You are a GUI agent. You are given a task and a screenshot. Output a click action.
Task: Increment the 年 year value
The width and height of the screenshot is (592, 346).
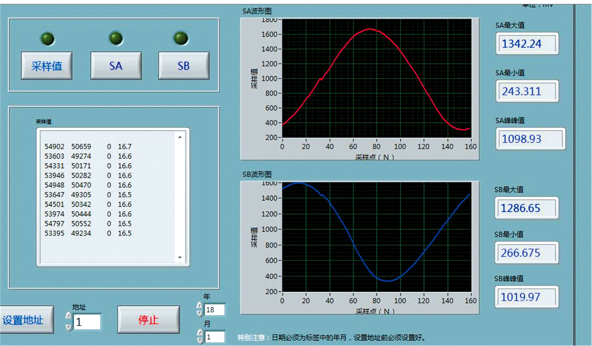point(200,306)
